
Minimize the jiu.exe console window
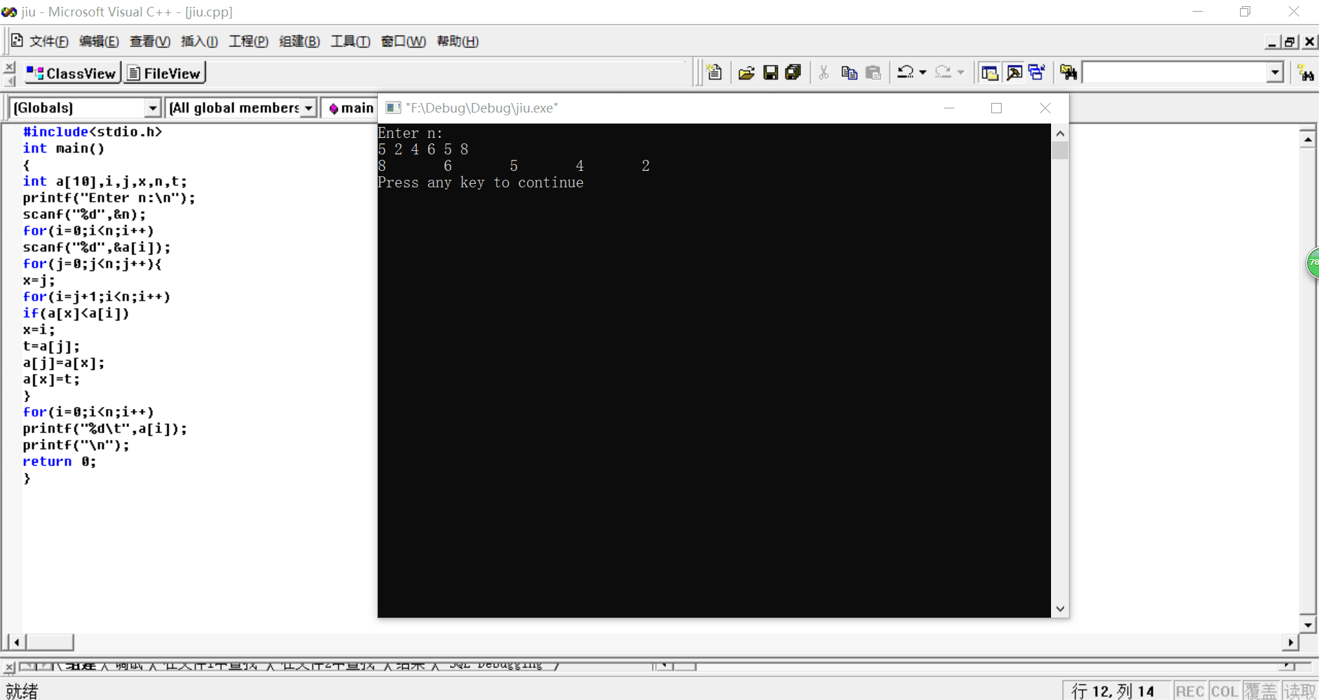tap(949, 108)
